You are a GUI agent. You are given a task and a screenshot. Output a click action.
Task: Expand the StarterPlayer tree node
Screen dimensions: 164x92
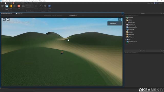click(125, 34)
